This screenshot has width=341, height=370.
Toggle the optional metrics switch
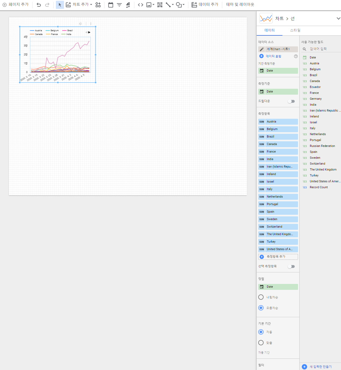click(x=291, y=267)
